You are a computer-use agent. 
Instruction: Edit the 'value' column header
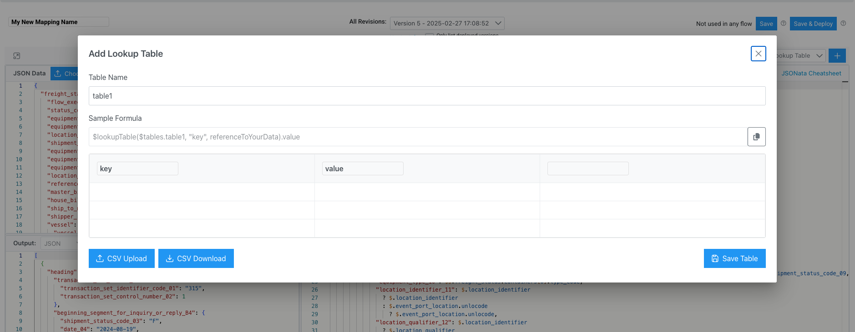[363, 168]
